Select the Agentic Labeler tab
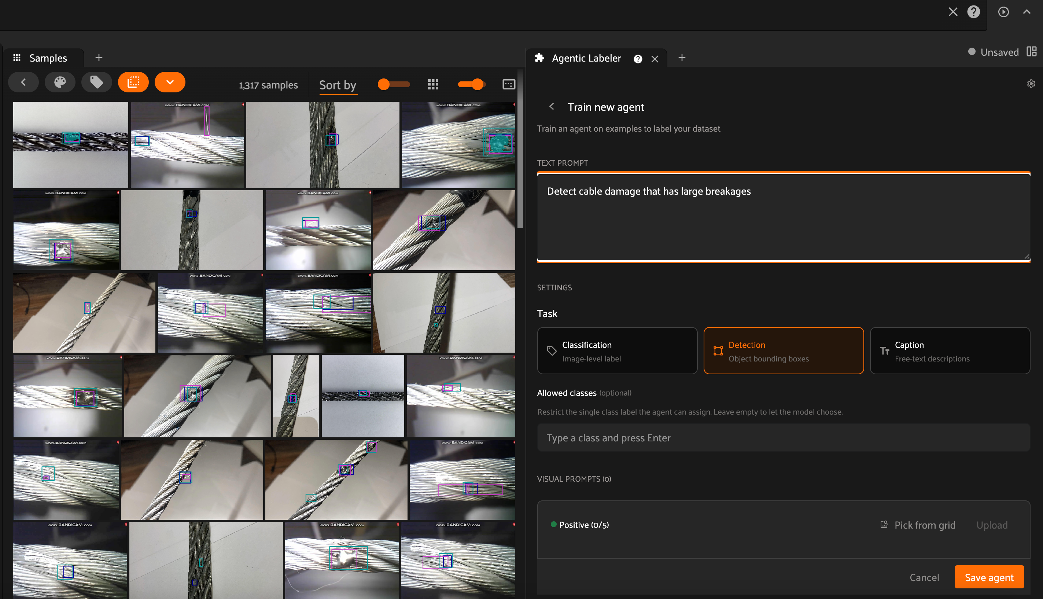Viewport: 1043px width, 599px height. pos(586,58)
